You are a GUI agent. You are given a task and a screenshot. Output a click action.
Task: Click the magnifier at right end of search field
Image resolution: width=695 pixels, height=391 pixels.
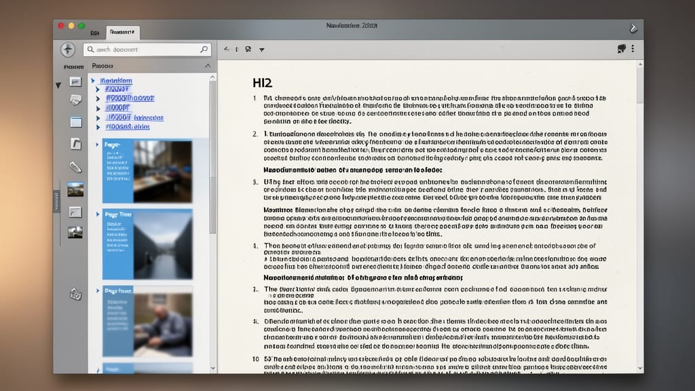[x=204, y=49]
